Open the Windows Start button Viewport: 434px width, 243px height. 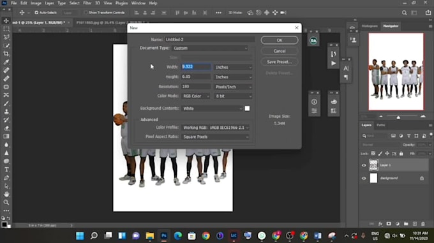(80, 236)
